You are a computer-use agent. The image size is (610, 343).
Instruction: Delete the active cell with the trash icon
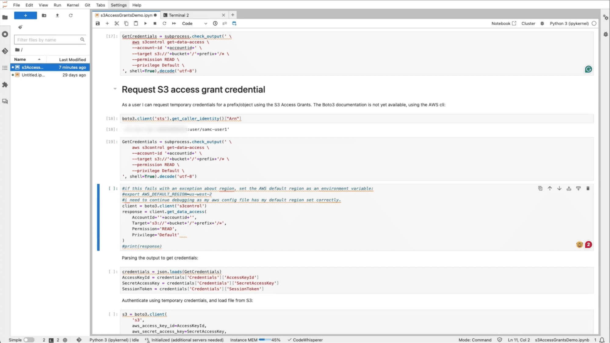588,188
